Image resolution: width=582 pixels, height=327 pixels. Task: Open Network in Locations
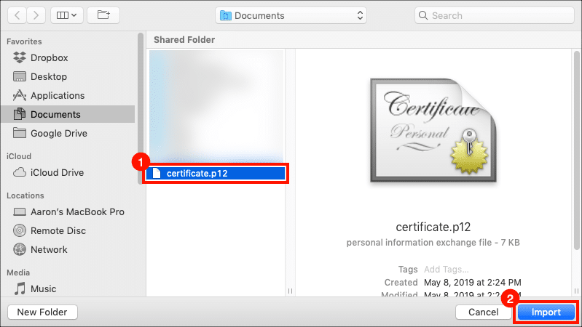(x=49, y=249)
